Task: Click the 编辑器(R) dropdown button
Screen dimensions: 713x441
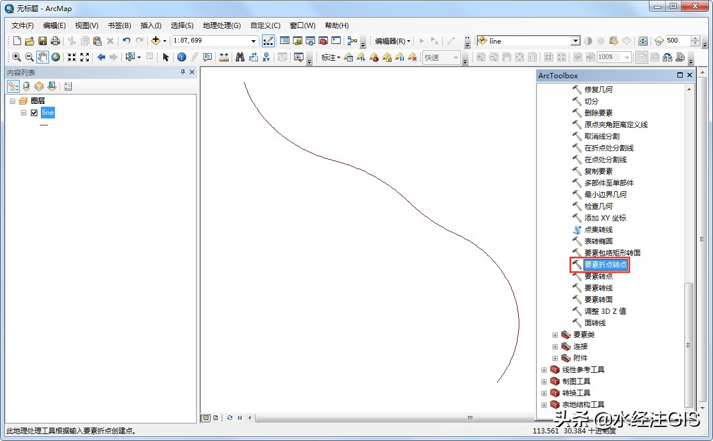Action: click(x=393, y=41)
